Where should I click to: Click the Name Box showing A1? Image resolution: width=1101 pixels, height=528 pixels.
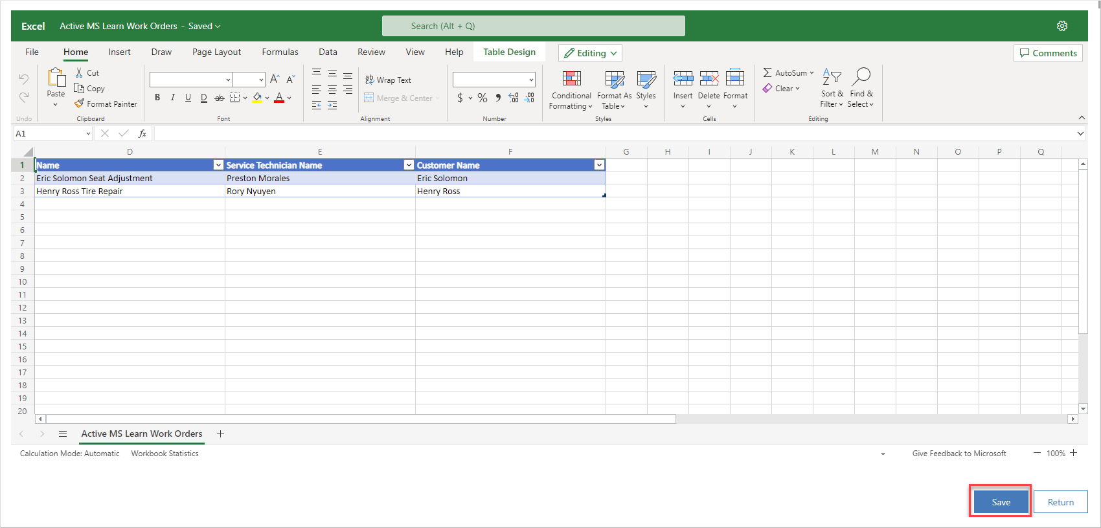point(52,133)
